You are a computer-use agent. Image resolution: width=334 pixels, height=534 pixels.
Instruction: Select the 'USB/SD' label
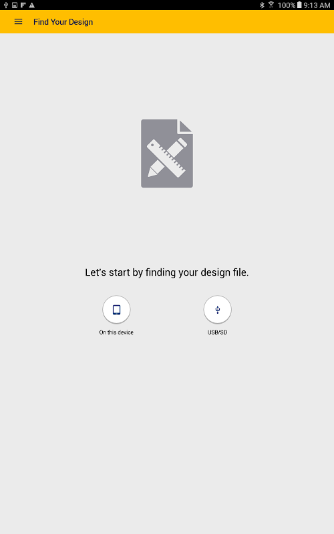click(x=218, y=332)
